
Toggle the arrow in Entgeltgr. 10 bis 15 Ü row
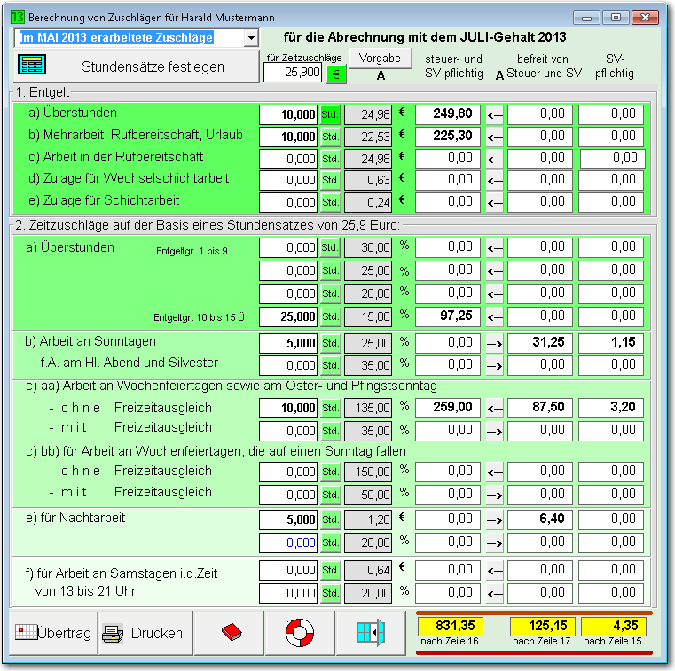click(x=495, y=316)
